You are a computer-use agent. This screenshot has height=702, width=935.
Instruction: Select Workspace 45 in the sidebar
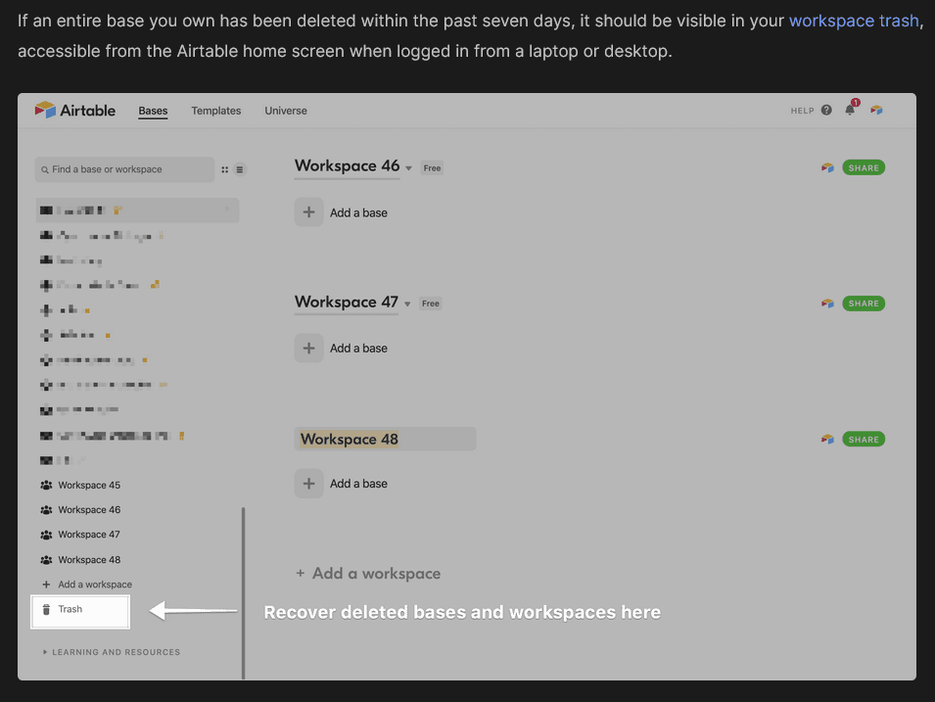[88, 486]
